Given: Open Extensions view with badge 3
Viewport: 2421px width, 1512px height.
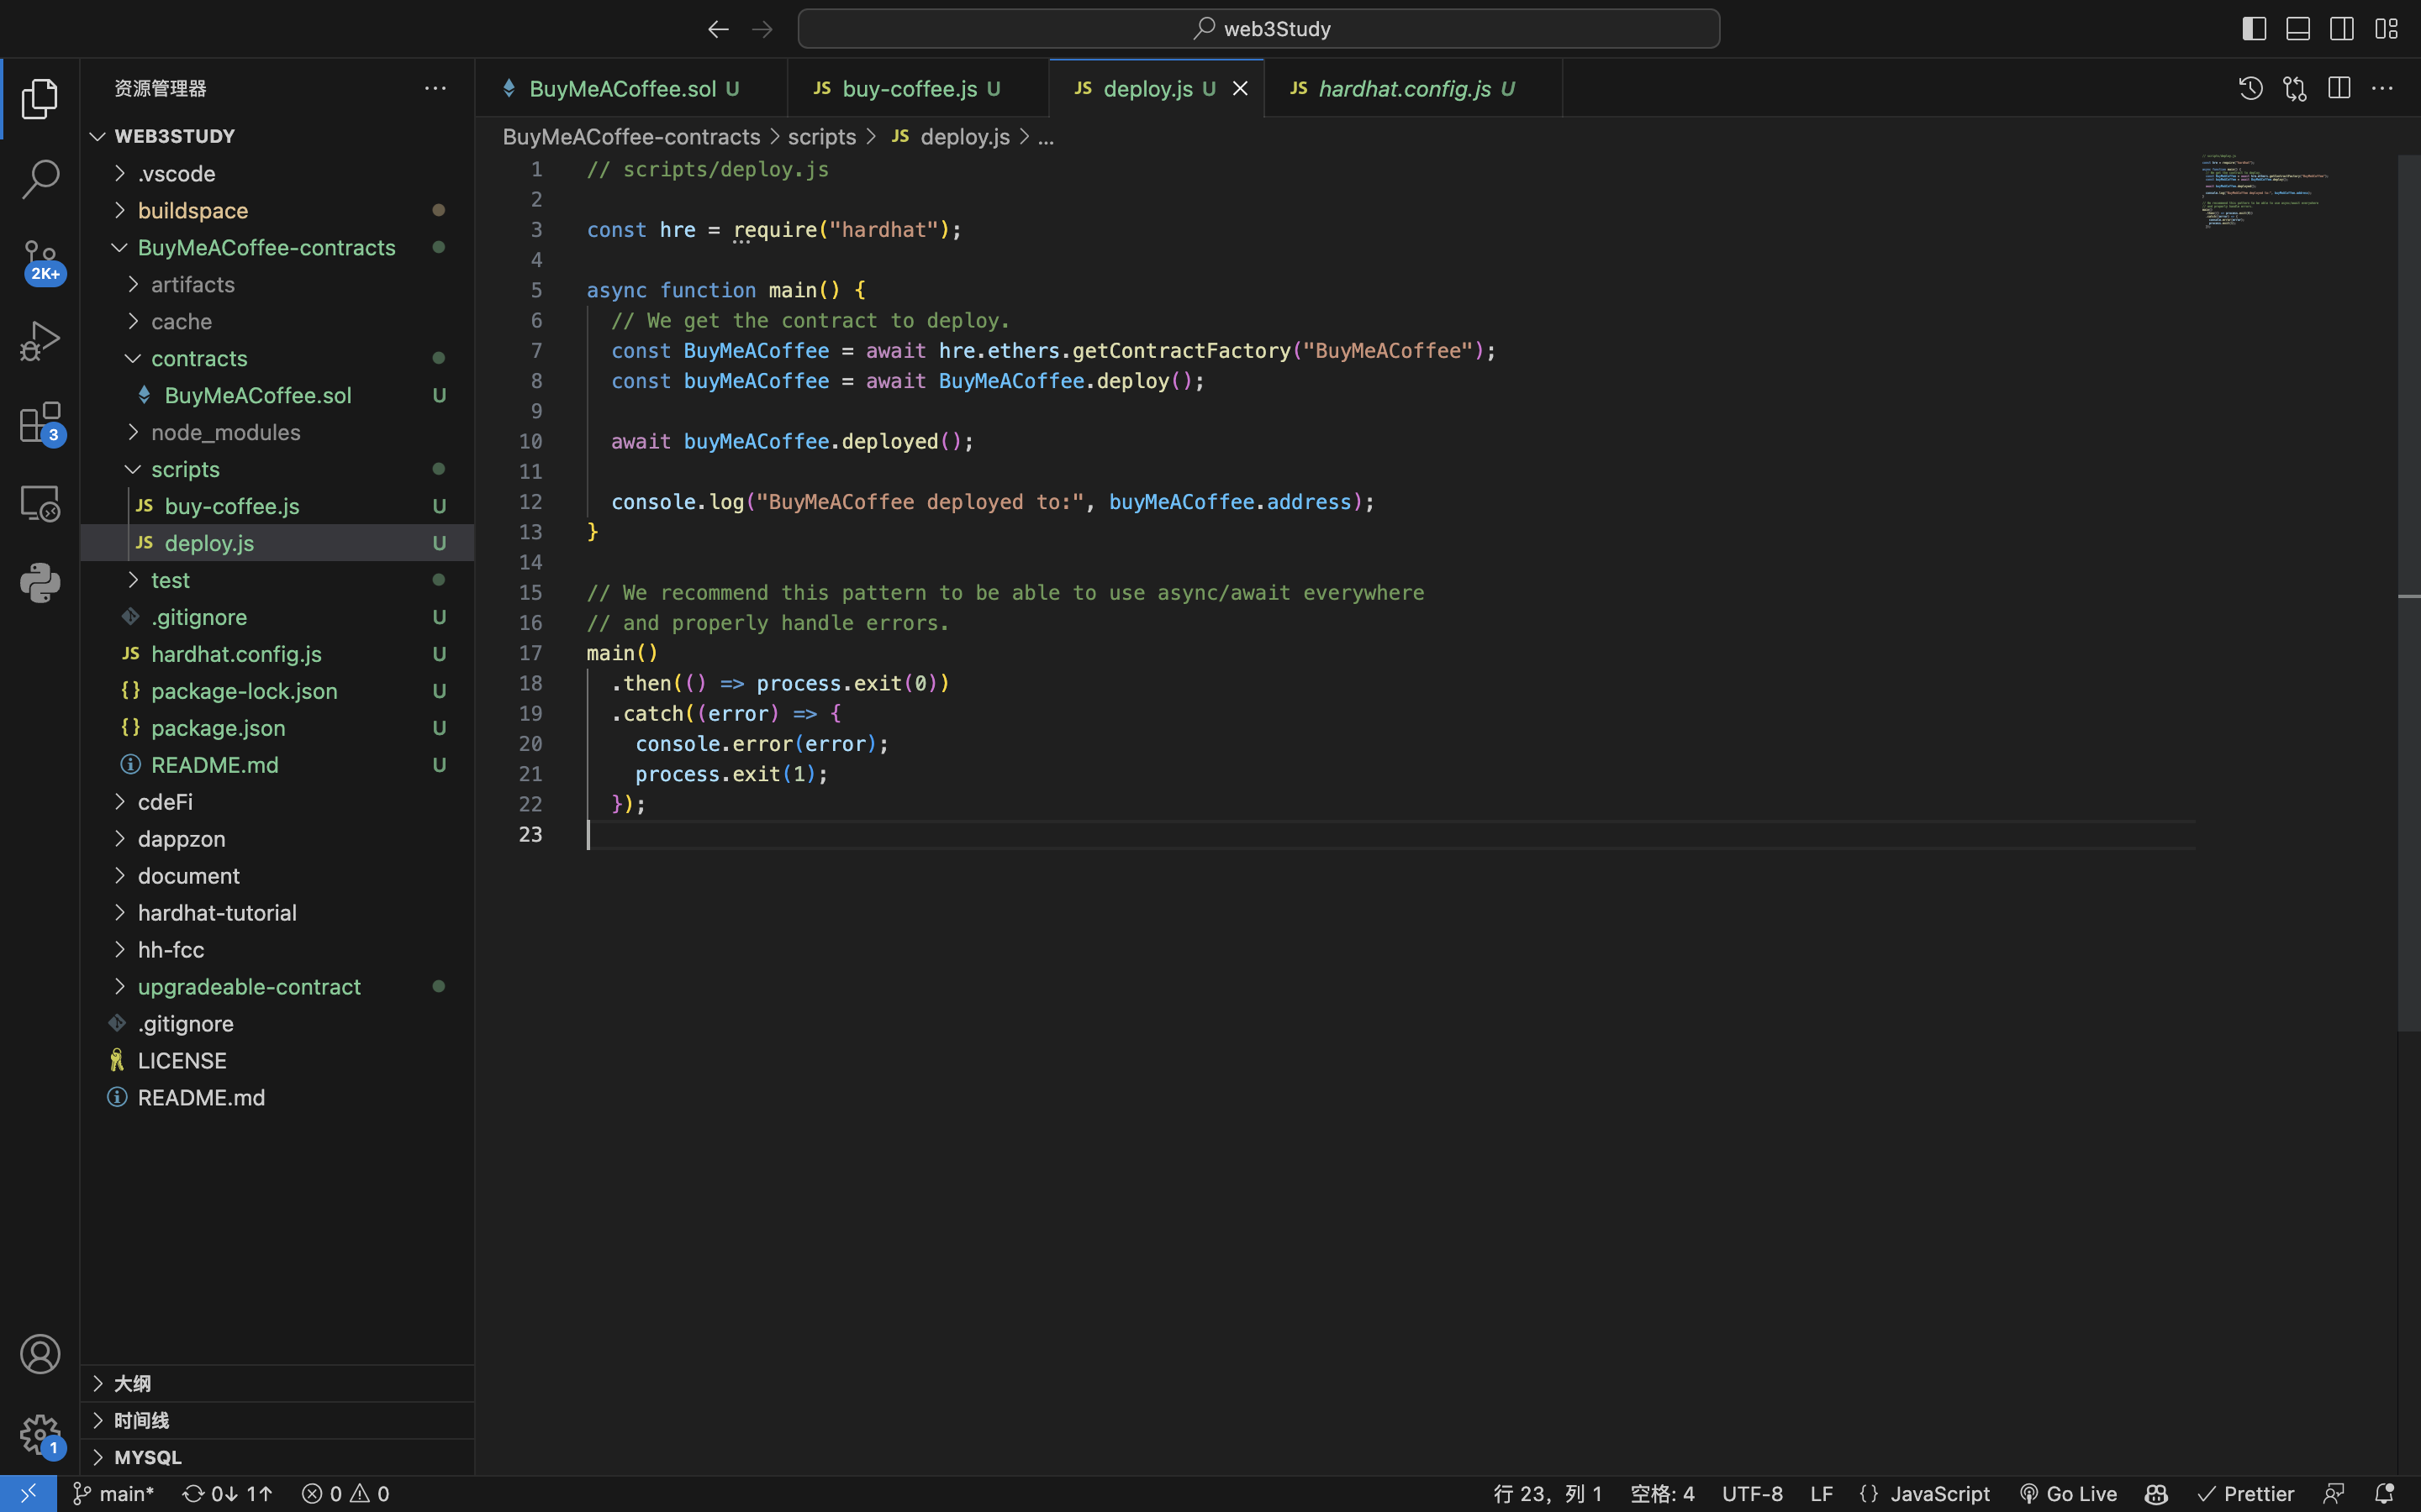Looking at the screenshot, I should click(40, 423).
